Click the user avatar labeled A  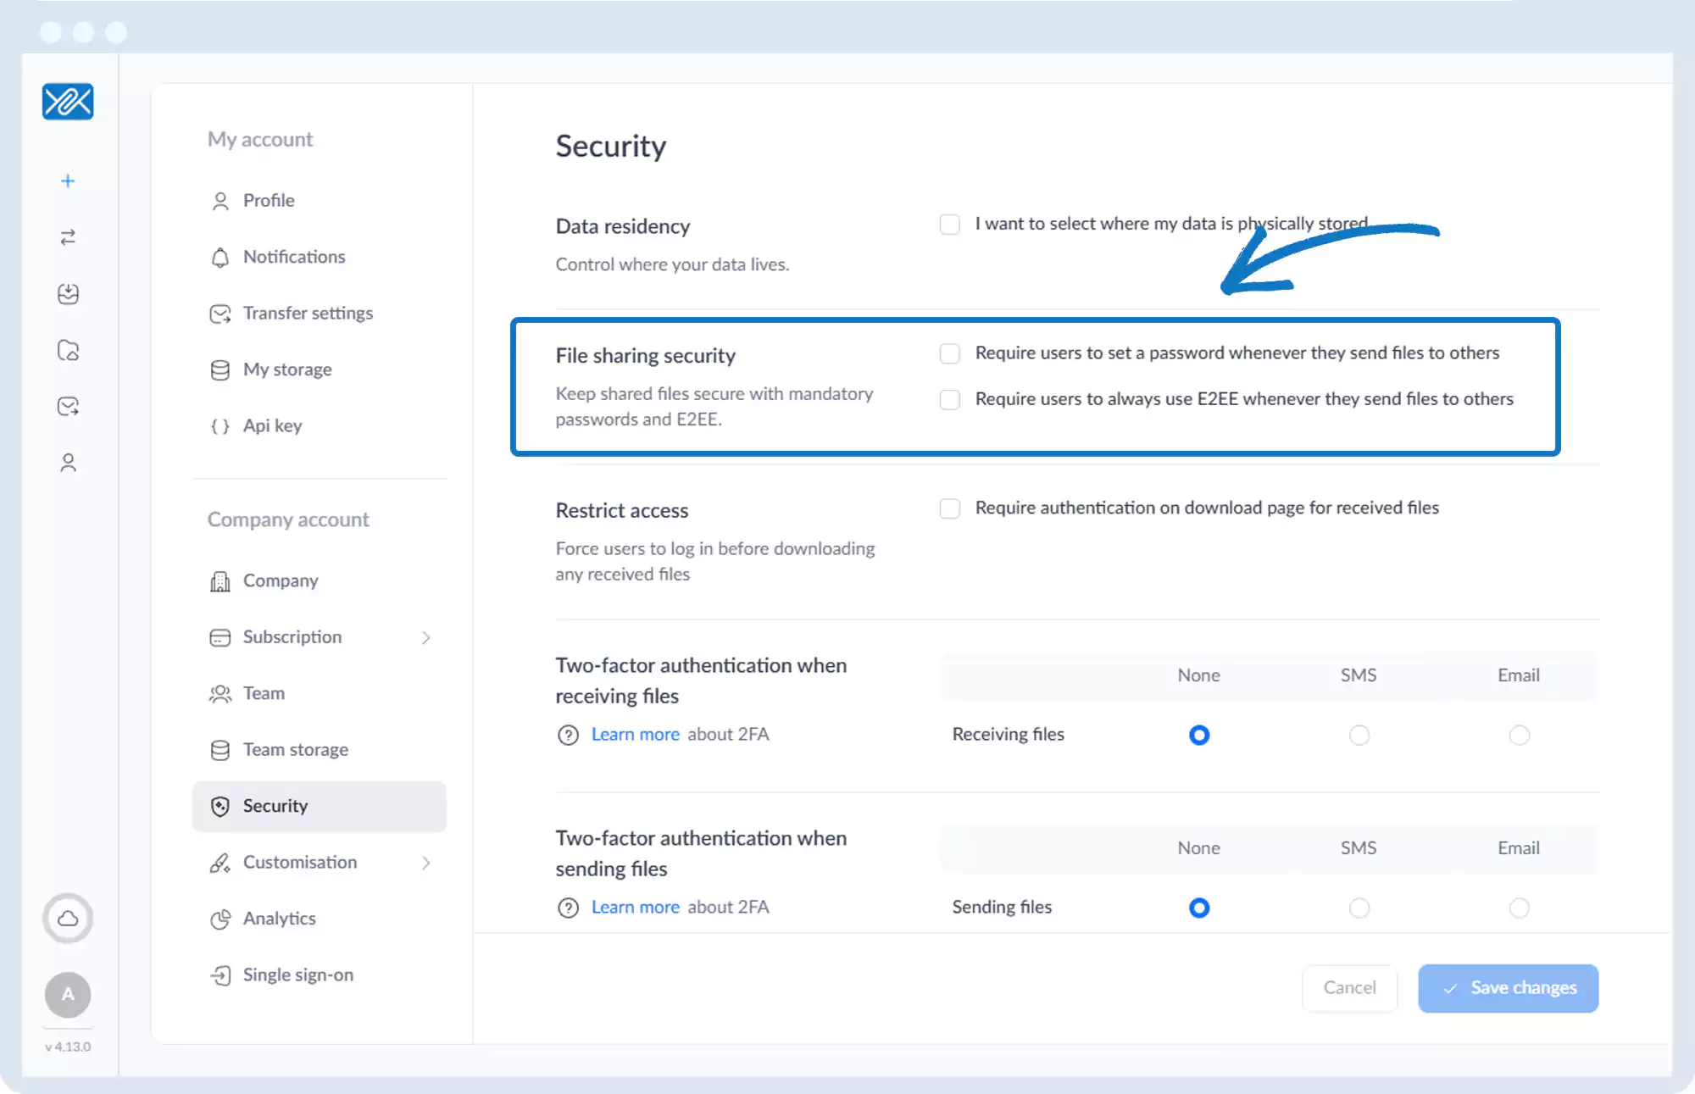pyautogui.click(x=68, y=994)
